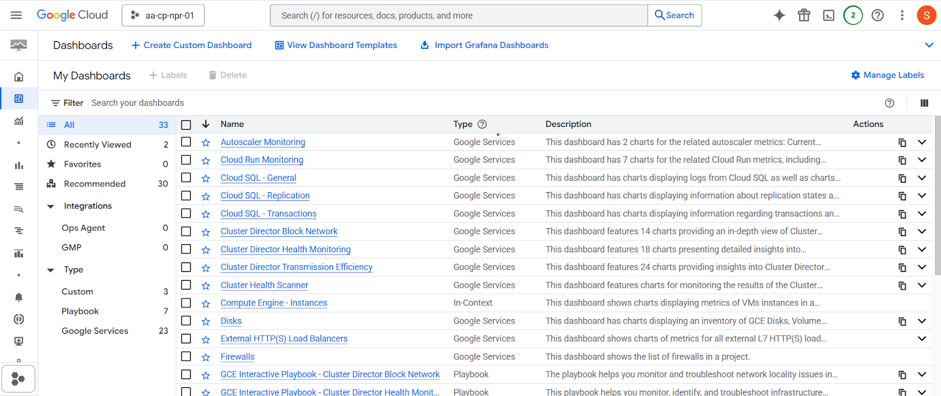
Task: Open column display options icon
Action: coord(925,103)
